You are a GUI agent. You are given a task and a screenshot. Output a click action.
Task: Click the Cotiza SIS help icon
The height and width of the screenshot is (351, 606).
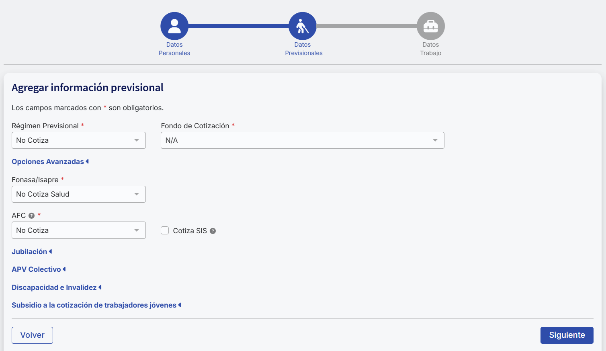point(213,231)
